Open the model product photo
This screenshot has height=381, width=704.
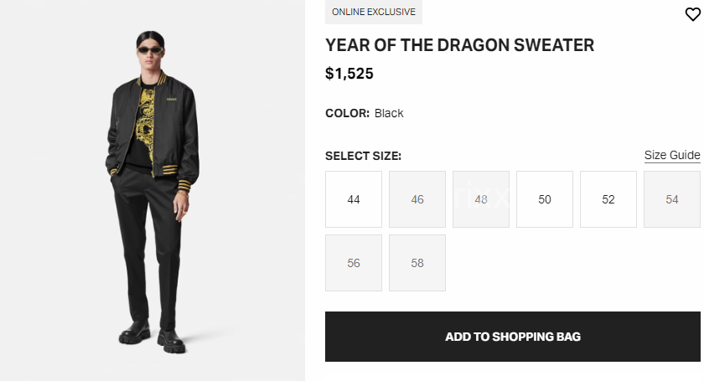coord(153,191)
